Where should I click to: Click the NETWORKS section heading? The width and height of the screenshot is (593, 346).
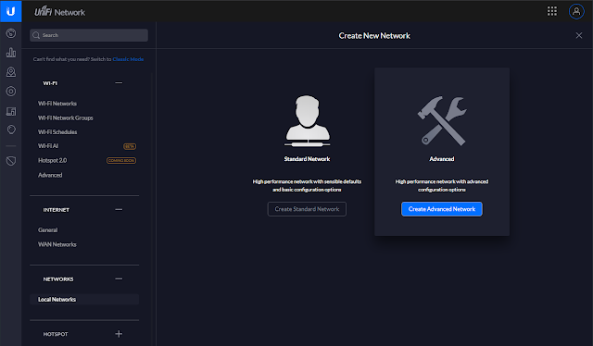pyautogui.click(x=58, y=279)
